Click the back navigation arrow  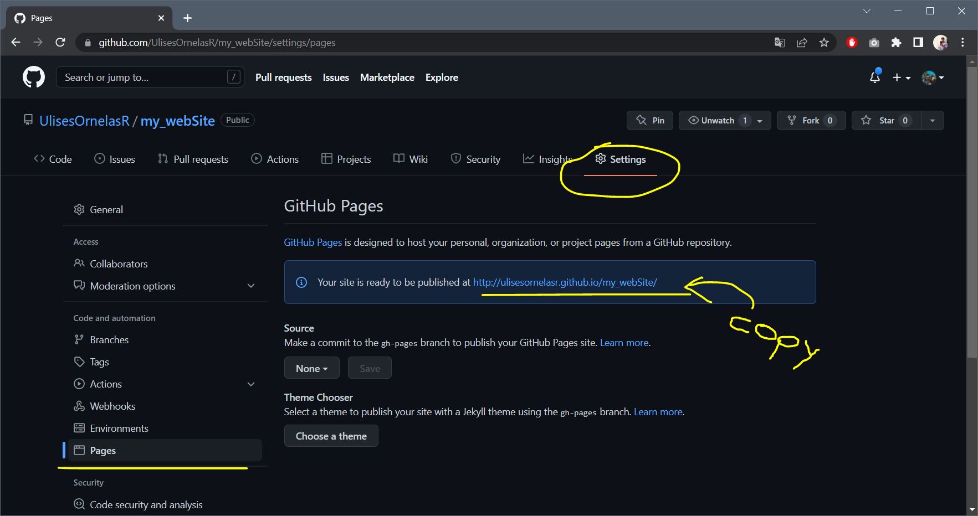(16, 43)
